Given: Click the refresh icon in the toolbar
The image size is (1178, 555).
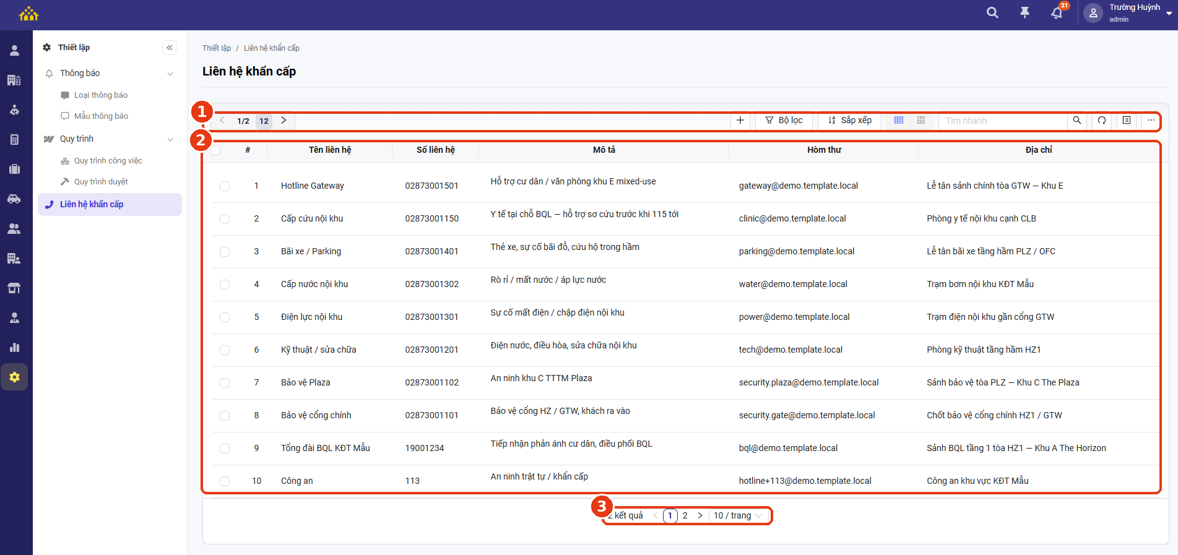Looking at the screenshot, I should [x=1102, y=121].
